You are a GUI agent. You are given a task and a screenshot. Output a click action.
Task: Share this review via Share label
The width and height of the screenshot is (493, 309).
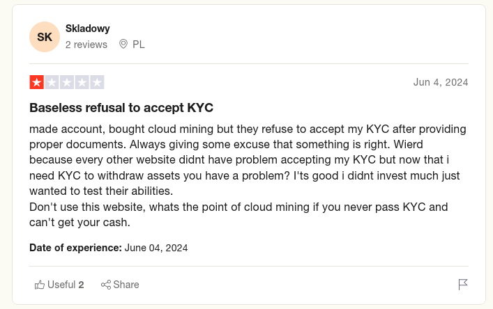tap(126, 285)
